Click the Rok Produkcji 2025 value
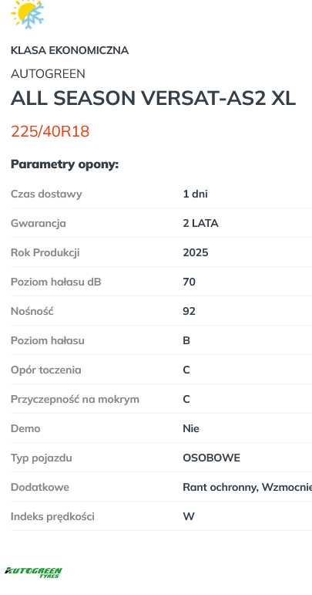 click(196, 252)
